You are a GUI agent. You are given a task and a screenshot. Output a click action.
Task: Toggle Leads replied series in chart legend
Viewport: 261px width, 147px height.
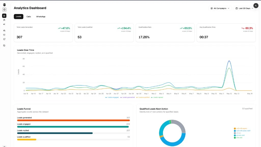(157, 97)
